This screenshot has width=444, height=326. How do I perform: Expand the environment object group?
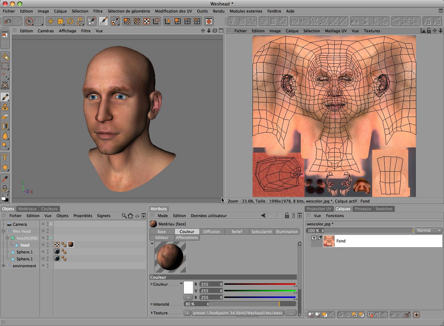[3, 266]
